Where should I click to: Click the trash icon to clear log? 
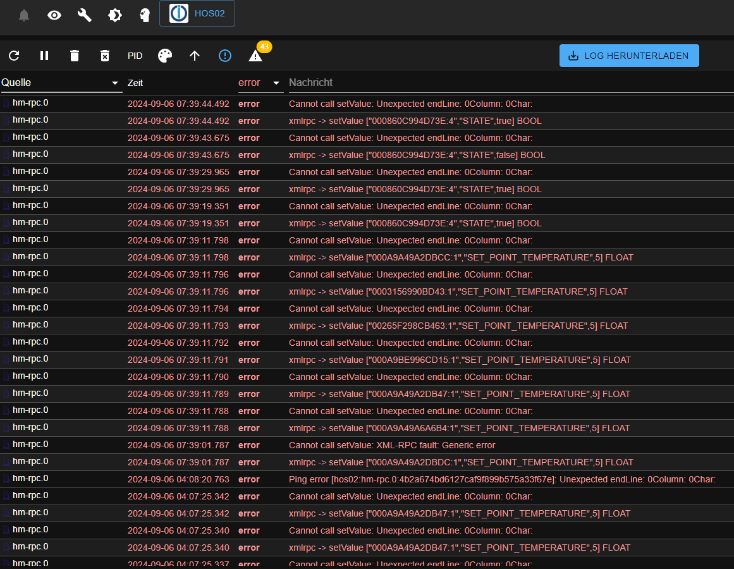[75, 56]
